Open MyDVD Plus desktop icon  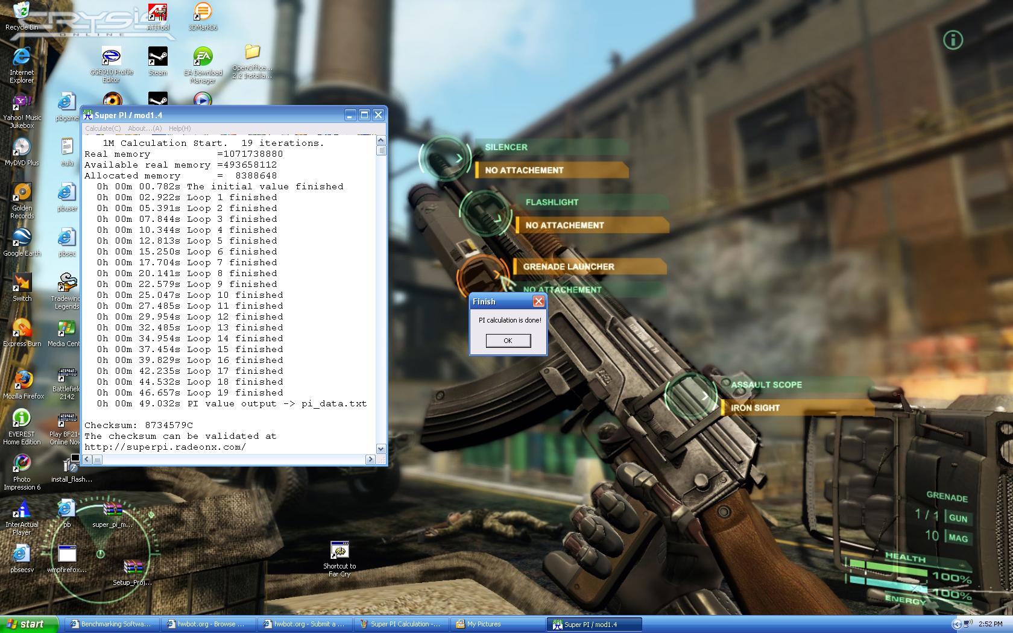(x=22, y=152)
